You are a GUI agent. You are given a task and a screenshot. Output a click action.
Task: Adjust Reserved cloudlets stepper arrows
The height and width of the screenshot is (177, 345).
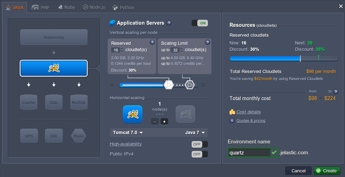point(122,50)
